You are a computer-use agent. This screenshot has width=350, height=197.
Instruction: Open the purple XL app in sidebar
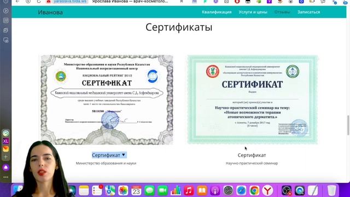point(6,141)
